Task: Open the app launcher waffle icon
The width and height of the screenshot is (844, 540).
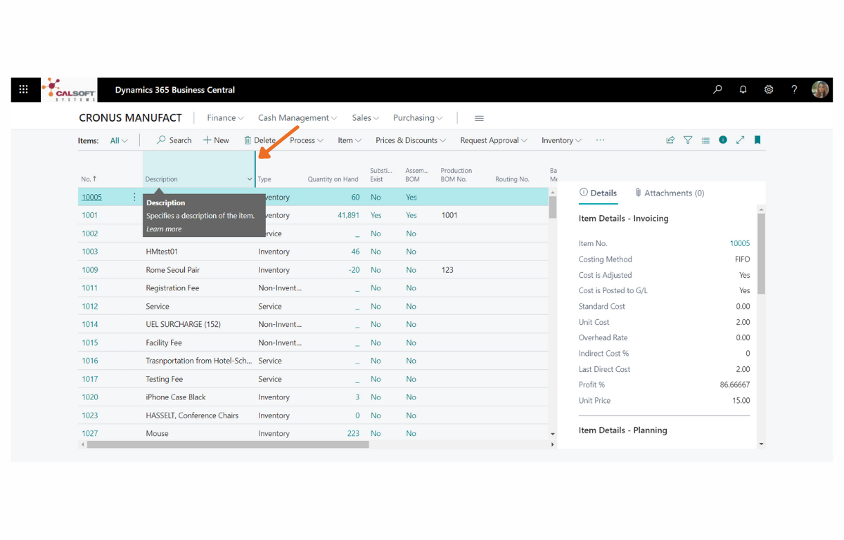Action: pyautogui.click(x=23, y=89)
